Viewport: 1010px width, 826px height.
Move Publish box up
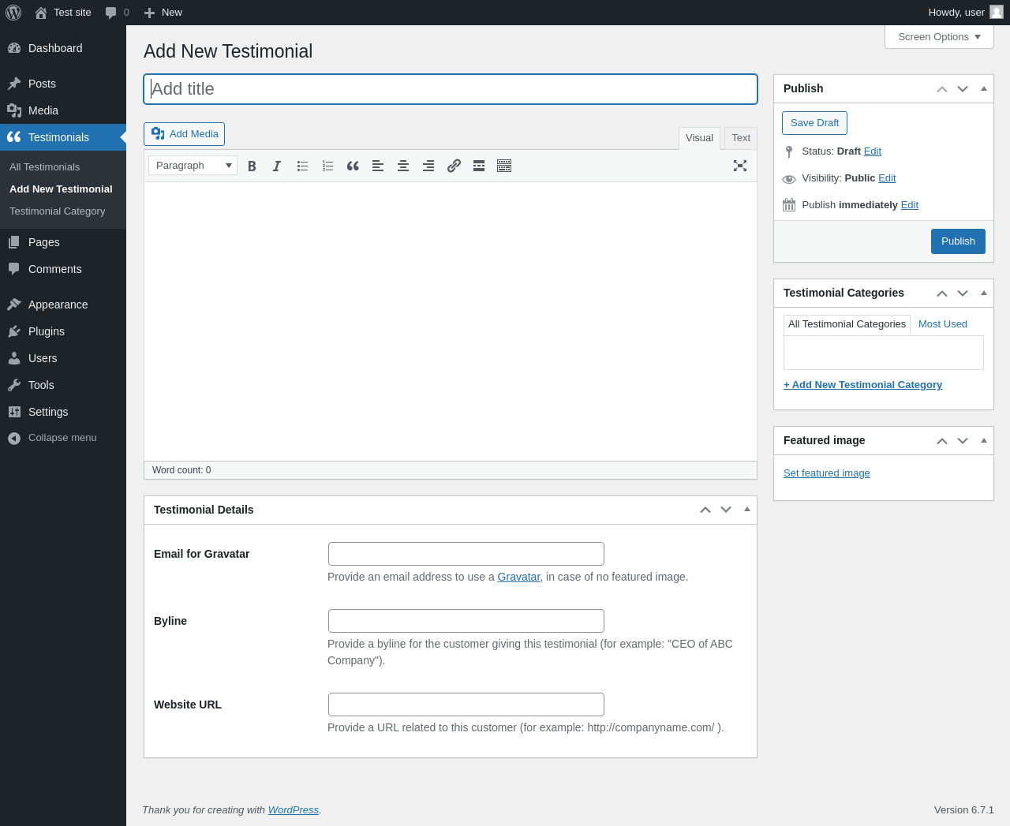click(942, 89)
